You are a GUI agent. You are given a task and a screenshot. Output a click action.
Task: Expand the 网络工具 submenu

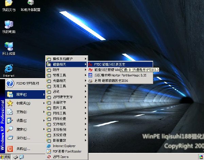point(67,113)
